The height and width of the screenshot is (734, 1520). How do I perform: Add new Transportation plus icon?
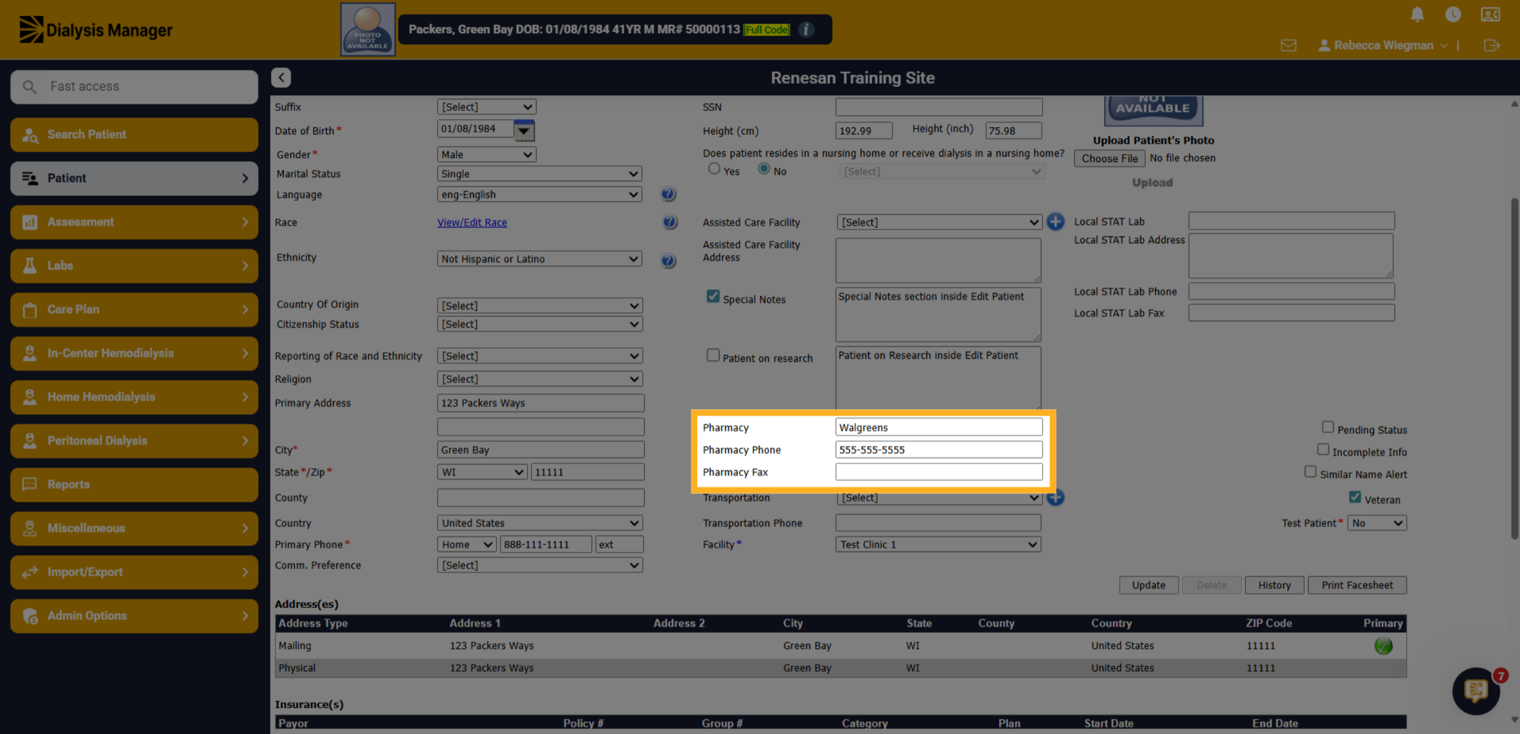[x=1055, y=498]
